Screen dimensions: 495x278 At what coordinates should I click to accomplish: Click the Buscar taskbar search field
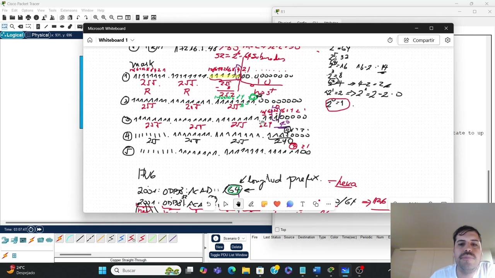click(145, 270)
